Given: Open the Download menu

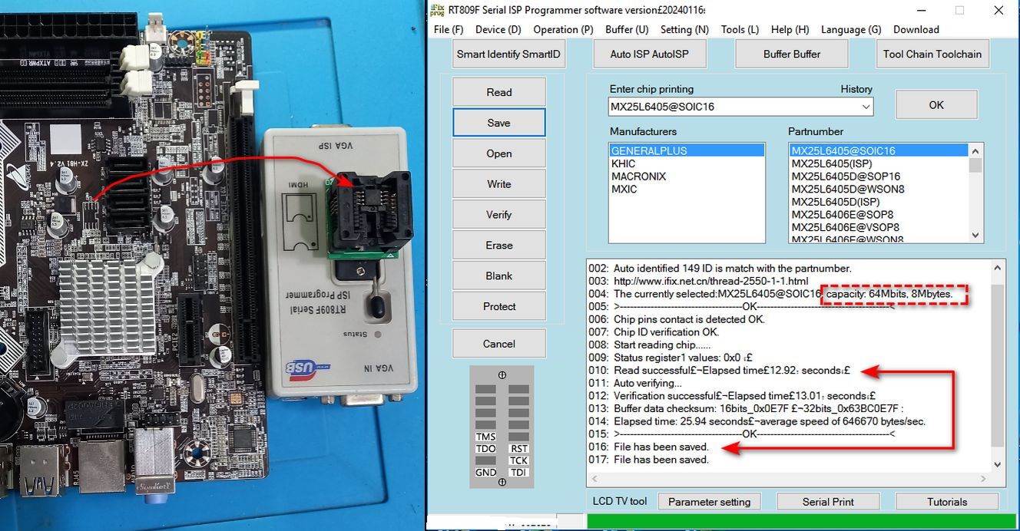Looking at the screenshot, I should [x=916, y=29].
